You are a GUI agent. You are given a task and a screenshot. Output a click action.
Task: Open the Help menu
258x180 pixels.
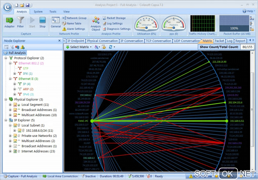[249, 11]
